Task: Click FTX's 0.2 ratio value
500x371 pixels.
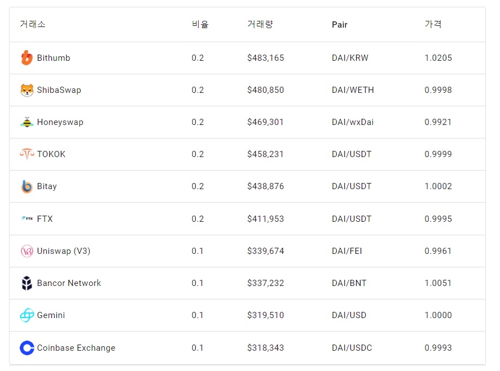Action: point(198,219)
